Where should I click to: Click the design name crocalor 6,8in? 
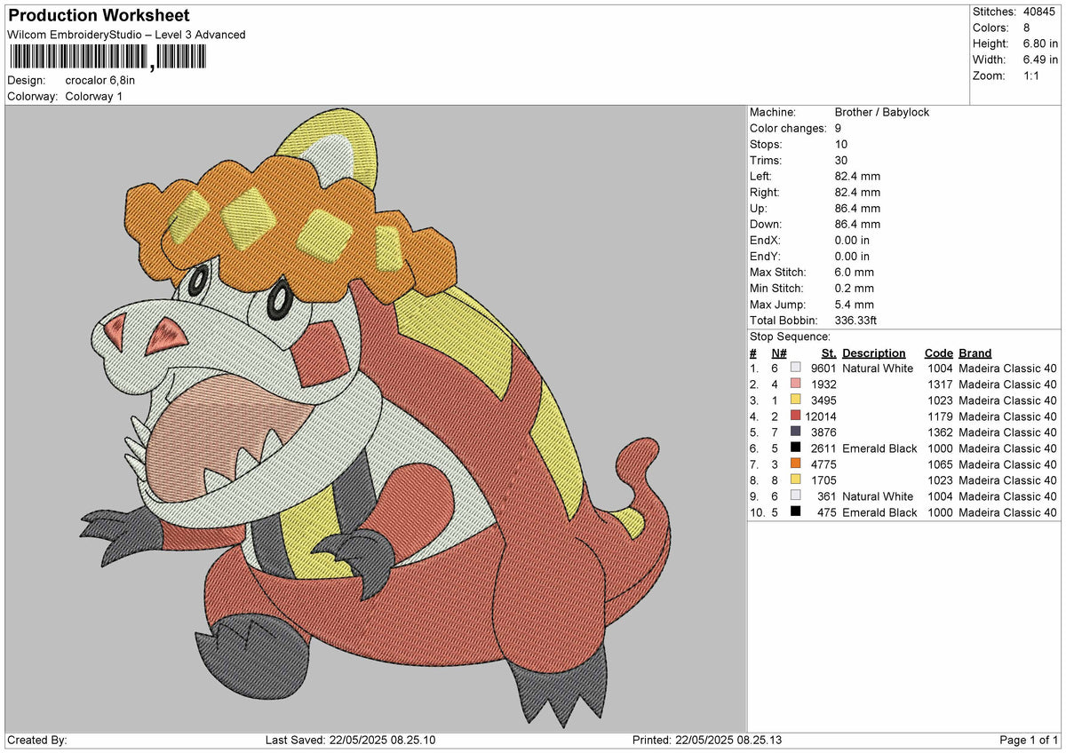tap(100, 79)
